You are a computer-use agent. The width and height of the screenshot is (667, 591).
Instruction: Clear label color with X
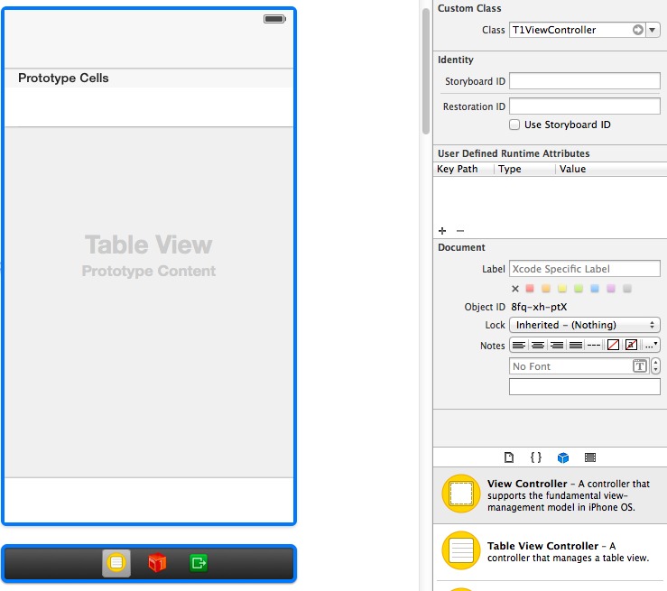point(515,289)
